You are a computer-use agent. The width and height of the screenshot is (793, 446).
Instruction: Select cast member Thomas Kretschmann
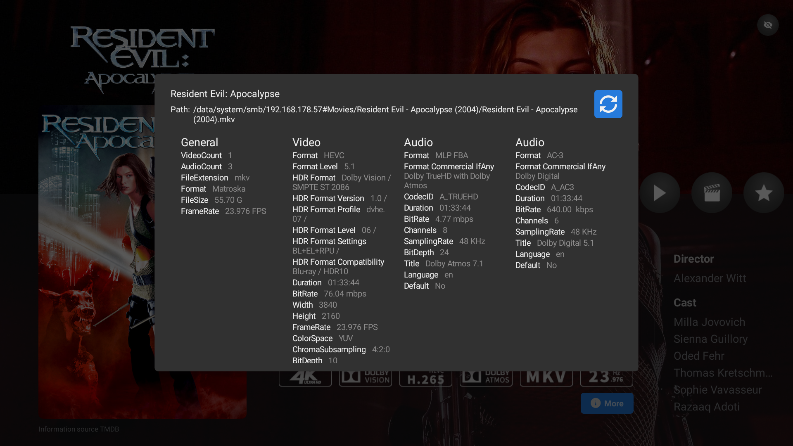click(723, 373)
